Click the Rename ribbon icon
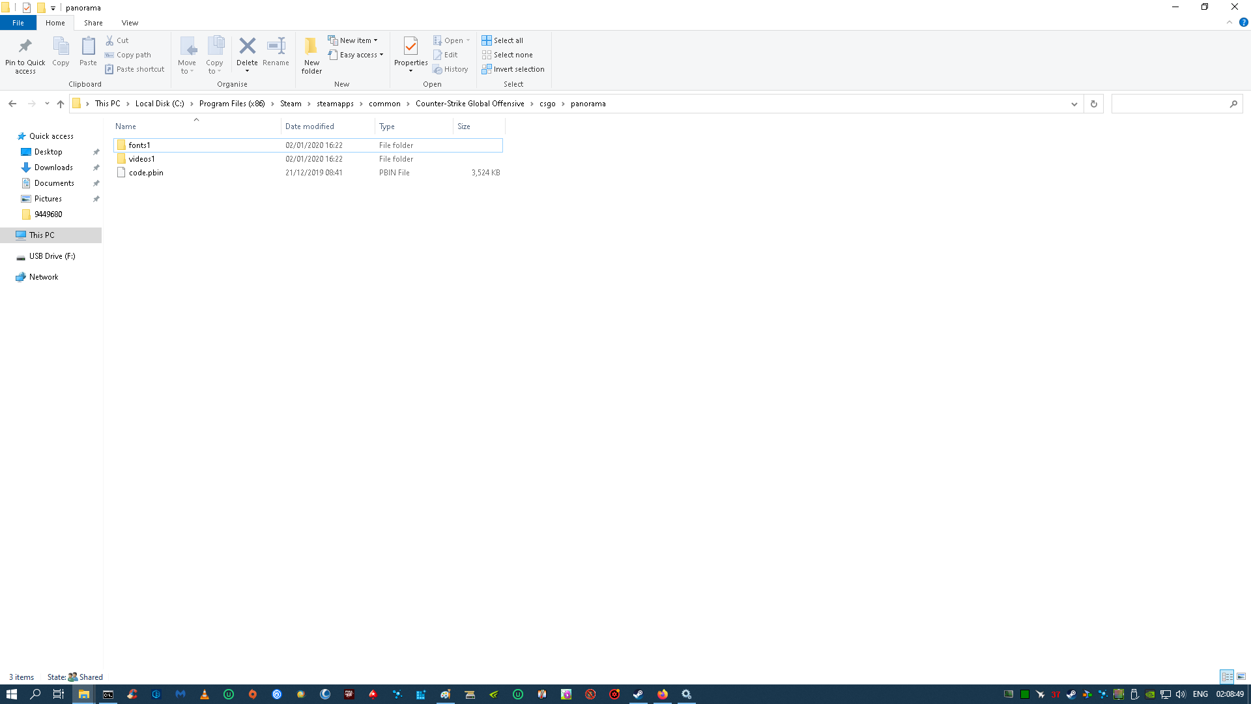The image size is (1251, 704). [x=276, y=47]
